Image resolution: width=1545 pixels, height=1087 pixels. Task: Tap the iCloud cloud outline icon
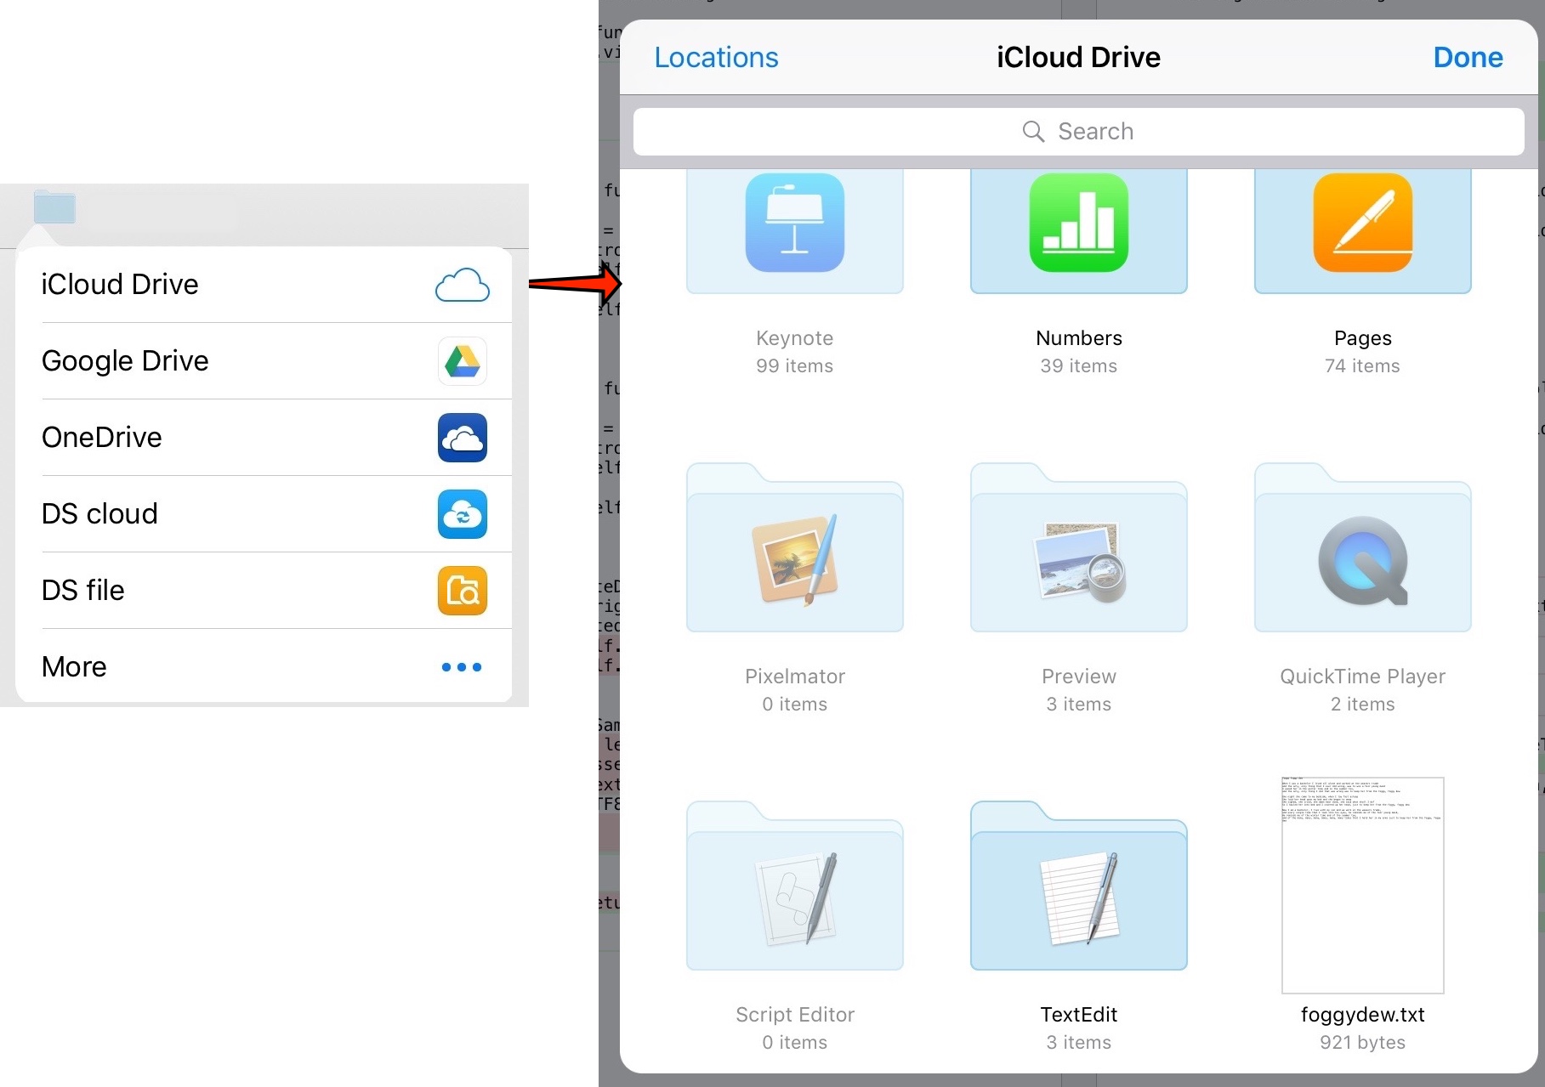(462, 285)
